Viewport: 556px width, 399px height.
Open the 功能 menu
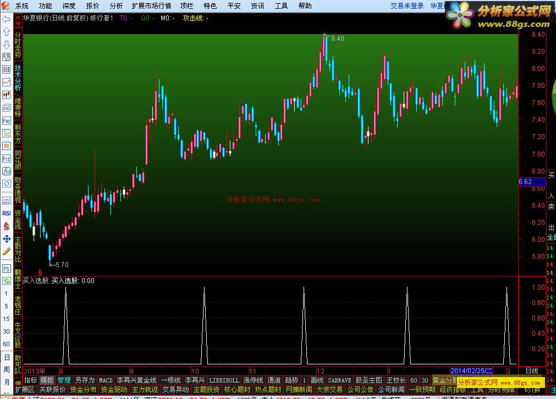(45, 5)
